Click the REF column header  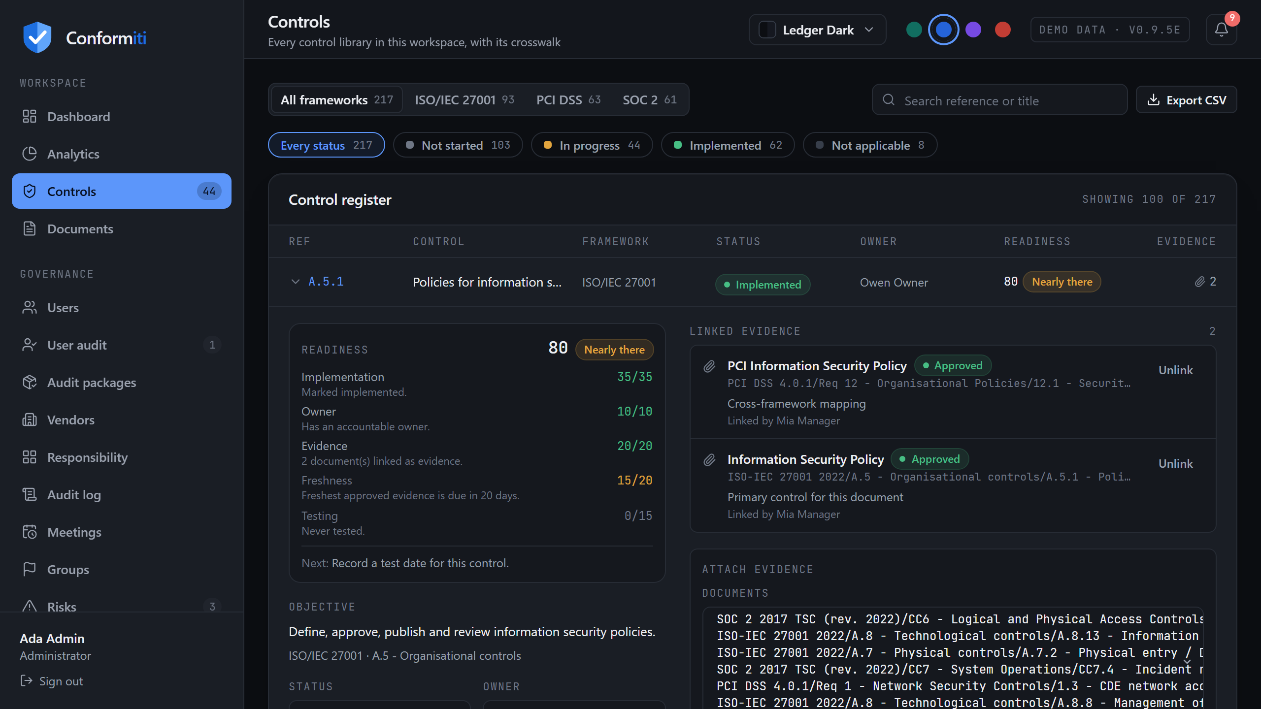click(x=299, y=242)
